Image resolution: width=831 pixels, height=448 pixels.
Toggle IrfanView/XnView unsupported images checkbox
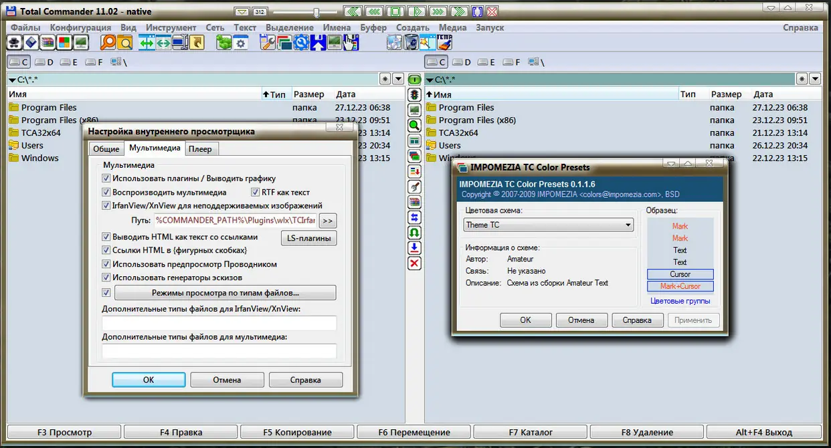(x=106, y=205)
